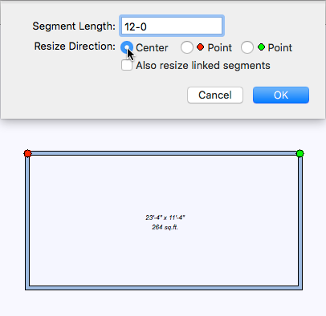Select the right wall of the room
Screen dimensions: 326x316
300,222
